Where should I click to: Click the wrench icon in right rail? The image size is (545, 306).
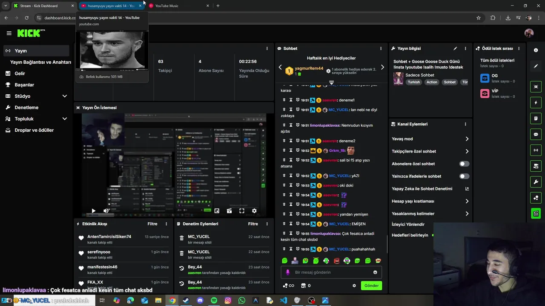click(x=536, y=182)
